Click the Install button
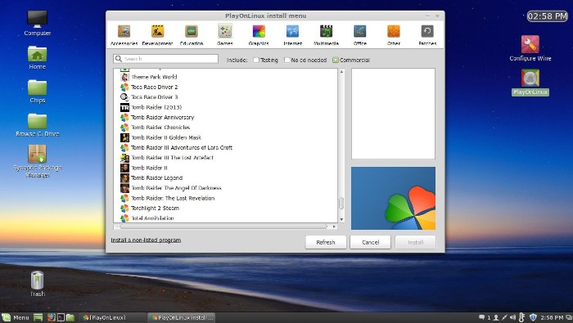 pos(415,242)
